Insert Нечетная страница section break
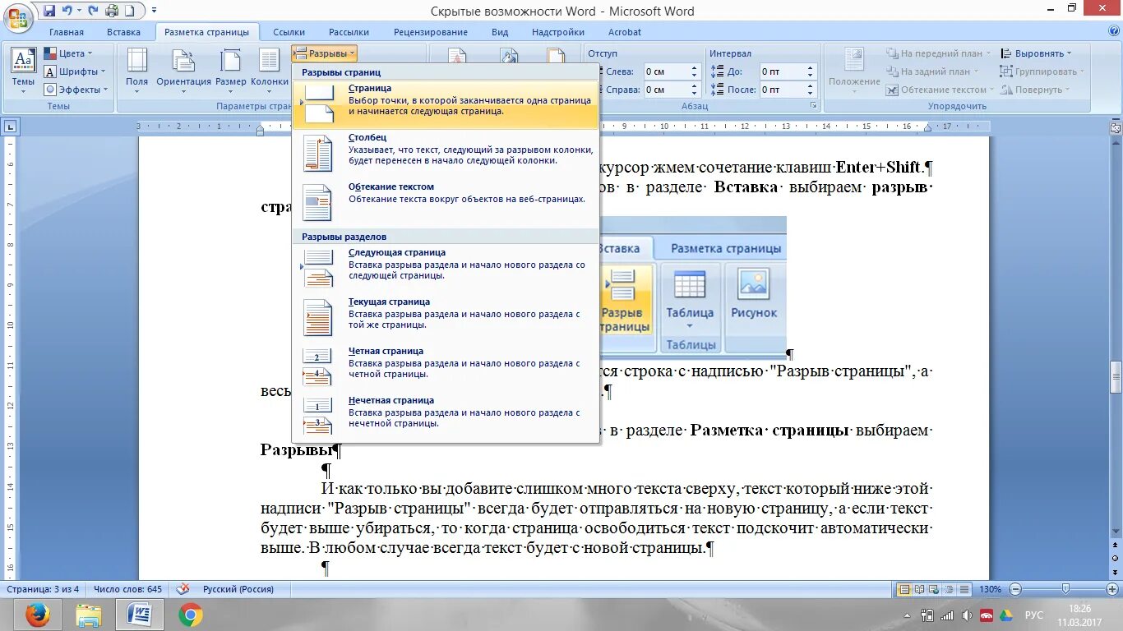Screen dimensions: 1123x631 [x=446, y=417]
